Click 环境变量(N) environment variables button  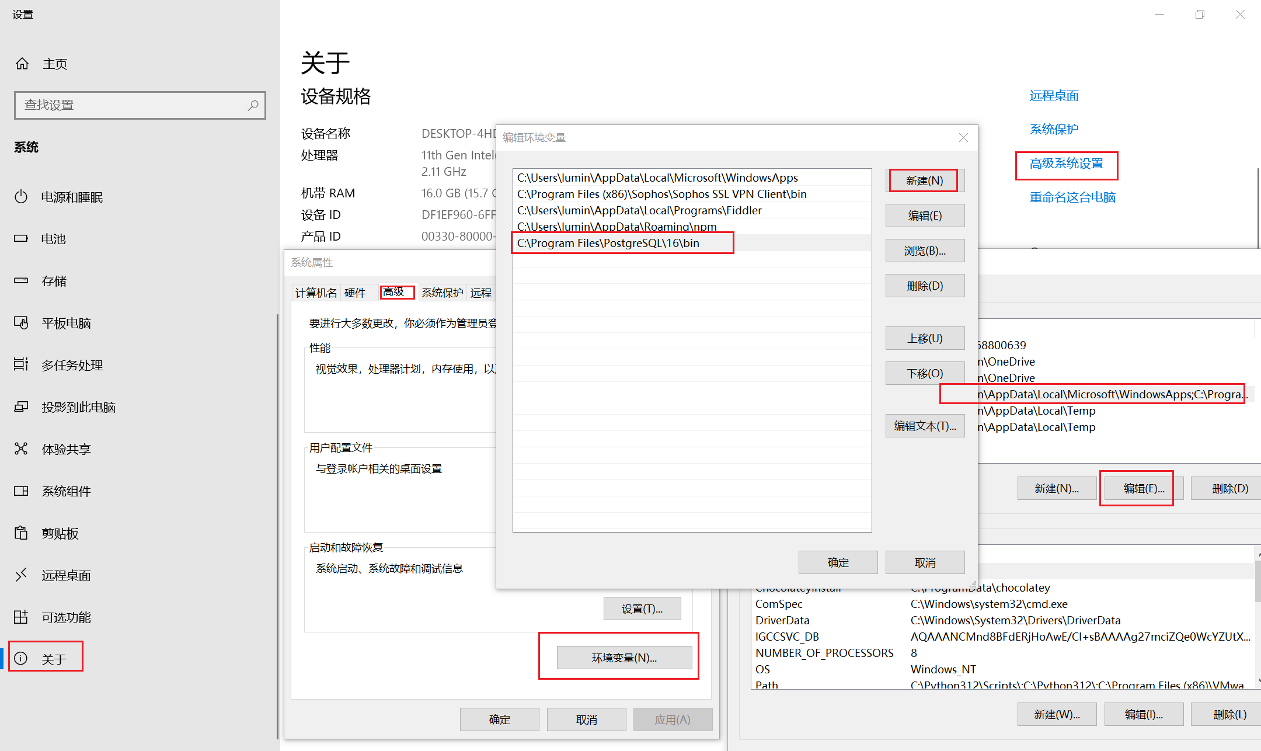pyautogui.click(x=622, y=657)
